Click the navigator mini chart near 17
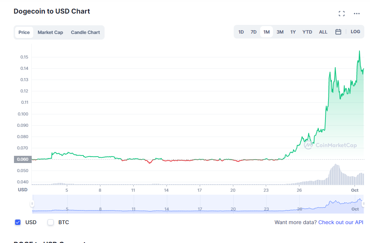Image resolution: width=370 pixels, height=243 pixels. pos(200,209)
